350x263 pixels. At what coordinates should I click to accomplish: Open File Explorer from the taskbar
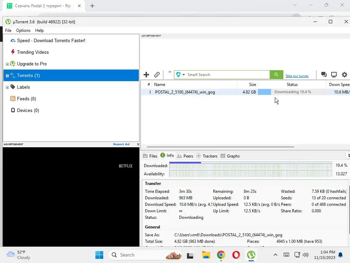206,255
